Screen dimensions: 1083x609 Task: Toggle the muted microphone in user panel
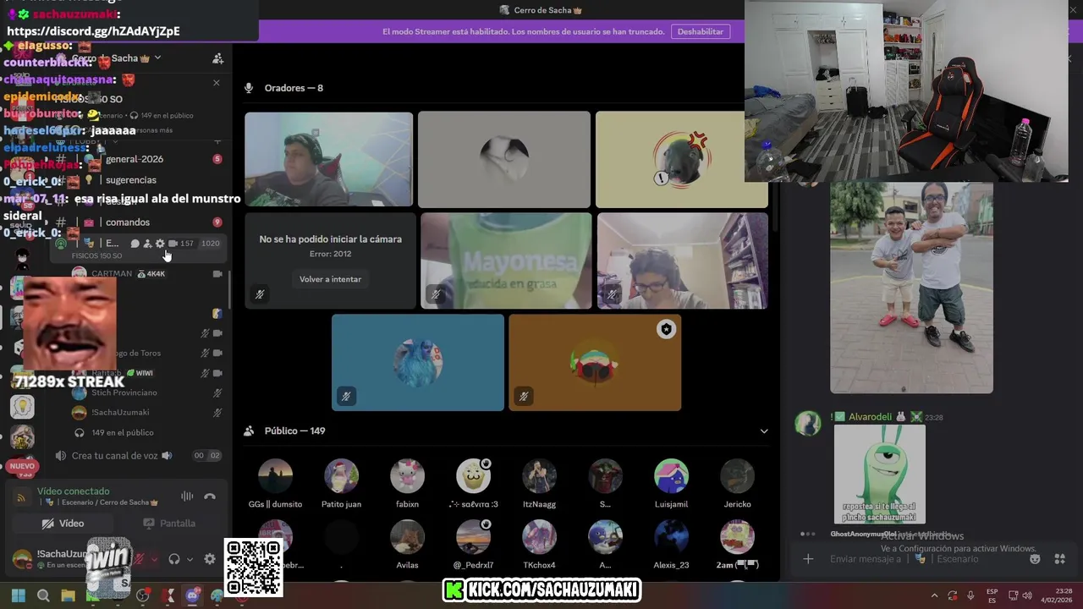(x=140, y=559)
